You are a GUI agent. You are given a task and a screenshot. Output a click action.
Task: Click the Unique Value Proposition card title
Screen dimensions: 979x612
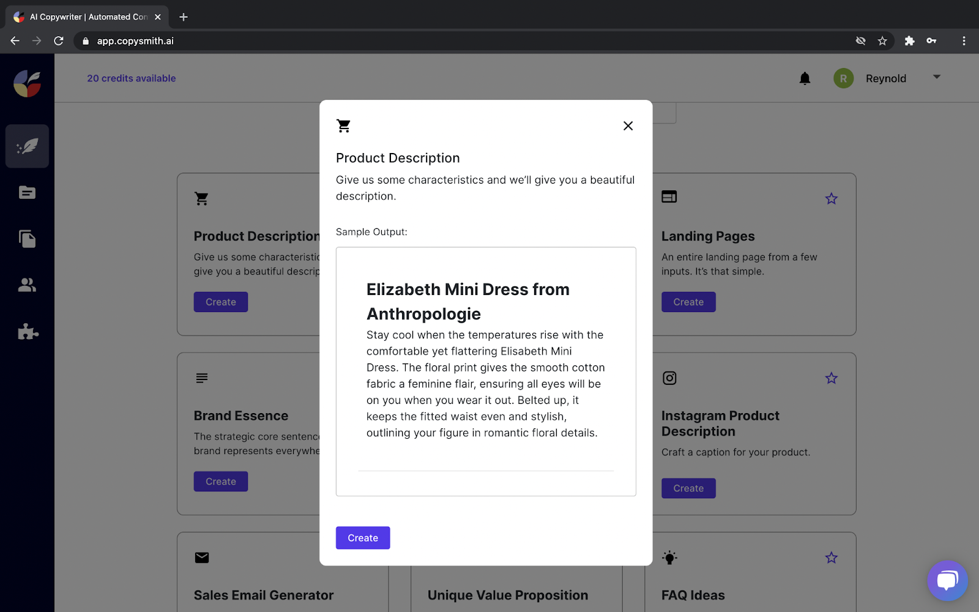click(x=508, y=595)
